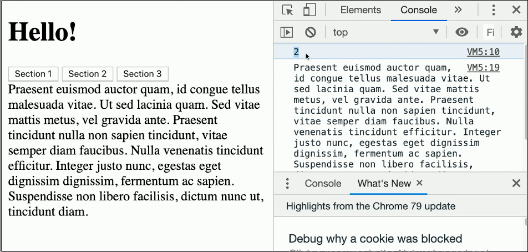The width and height of the screenshot is (528, 252).
Task: Open the top JavaScript context dropdown
Action: (386, 32)
